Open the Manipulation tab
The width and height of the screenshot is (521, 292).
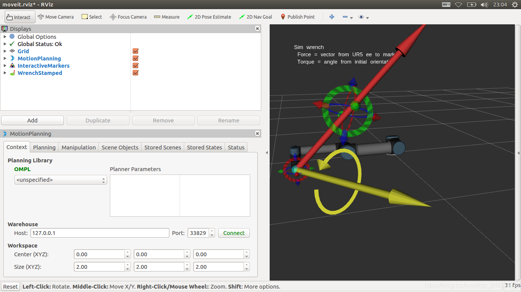click(x=79, y=147)
